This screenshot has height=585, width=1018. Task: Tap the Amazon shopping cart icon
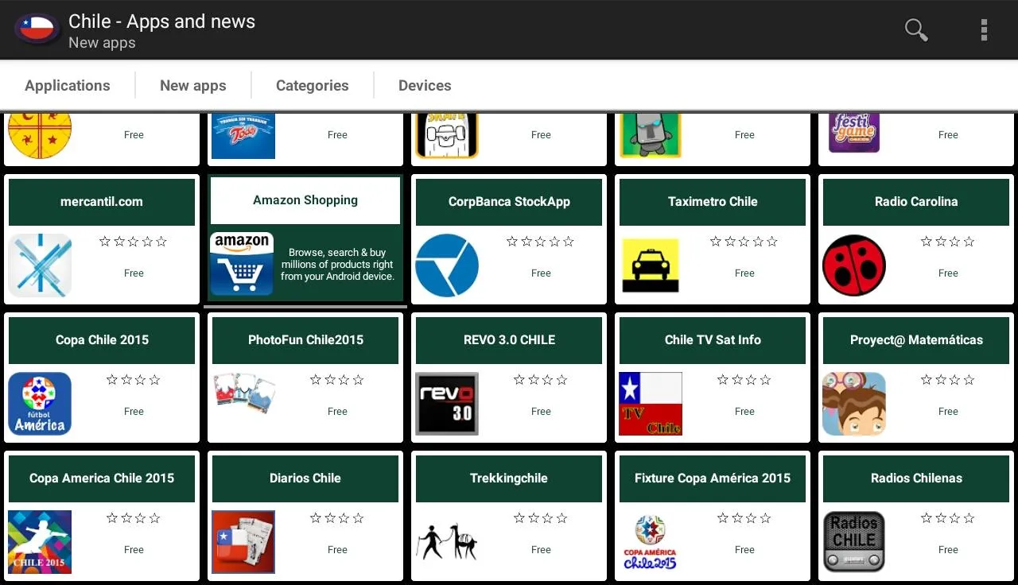point(243,264)
